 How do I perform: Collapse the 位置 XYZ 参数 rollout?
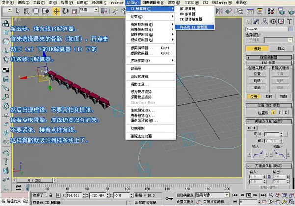click(268, 105)
